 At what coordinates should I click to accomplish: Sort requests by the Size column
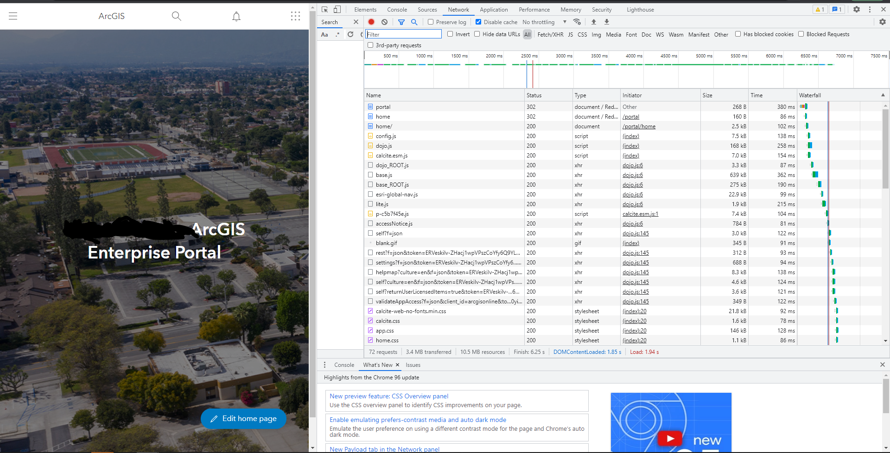pyautogui.click(x=724, y=95)
